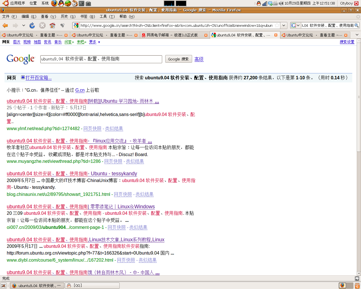
Task: Go to the Firefox Home page
Action: tap(52, 25)
